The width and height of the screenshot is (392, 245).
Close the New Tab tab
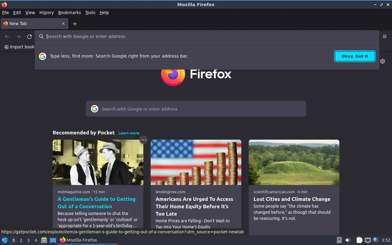[63, 24]
